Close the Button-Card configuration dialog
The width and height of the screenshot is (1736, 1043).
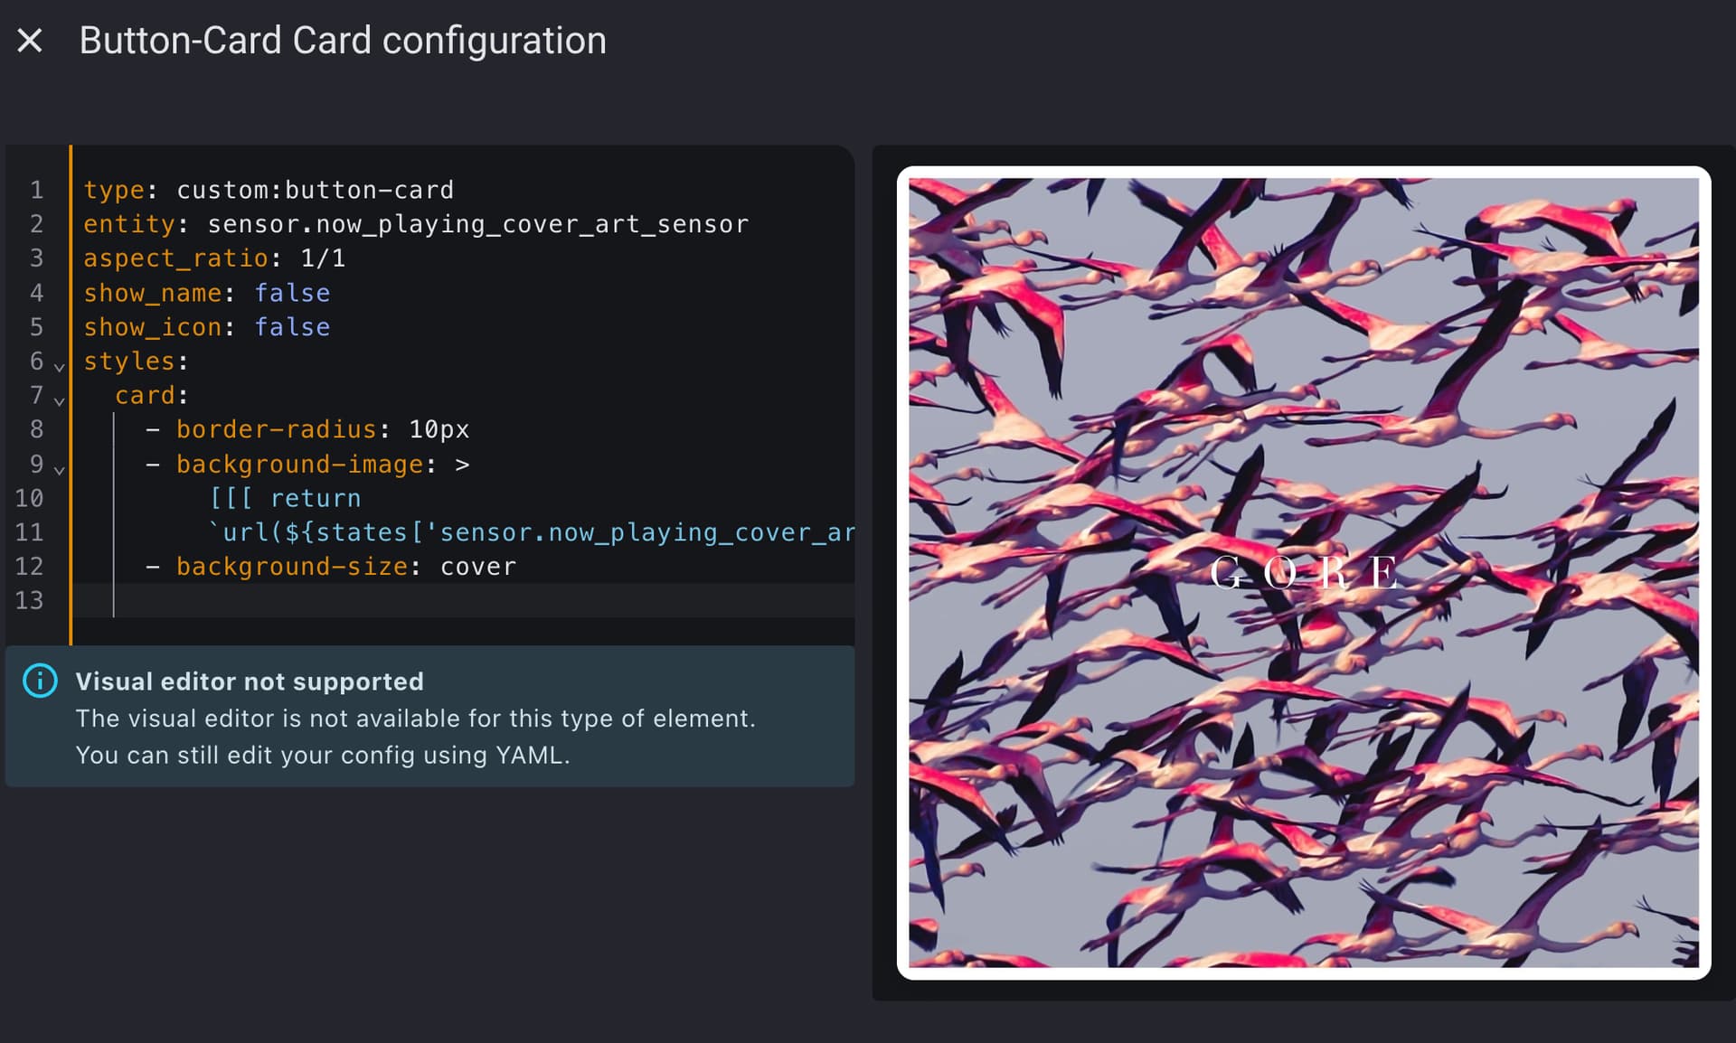(x=30, y=41)
